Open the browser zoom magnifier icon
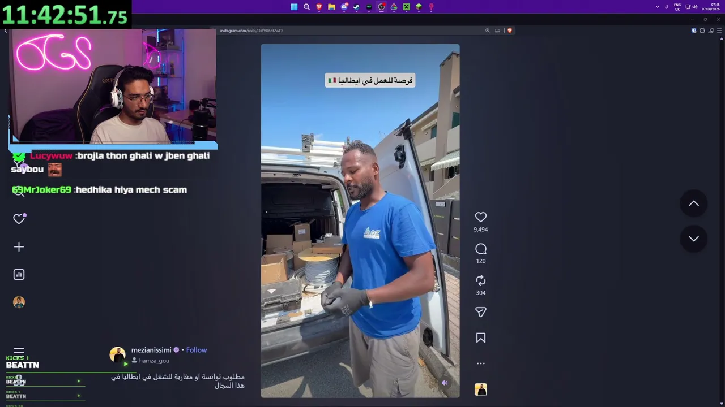Image resolution: width=725 pixels, height=407 pixels. pyautogui.click(x=487, y=31)
